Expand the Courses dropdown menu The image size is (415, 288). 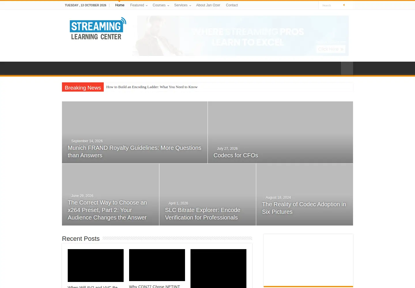pyautogui.click(x=161, y=5)
